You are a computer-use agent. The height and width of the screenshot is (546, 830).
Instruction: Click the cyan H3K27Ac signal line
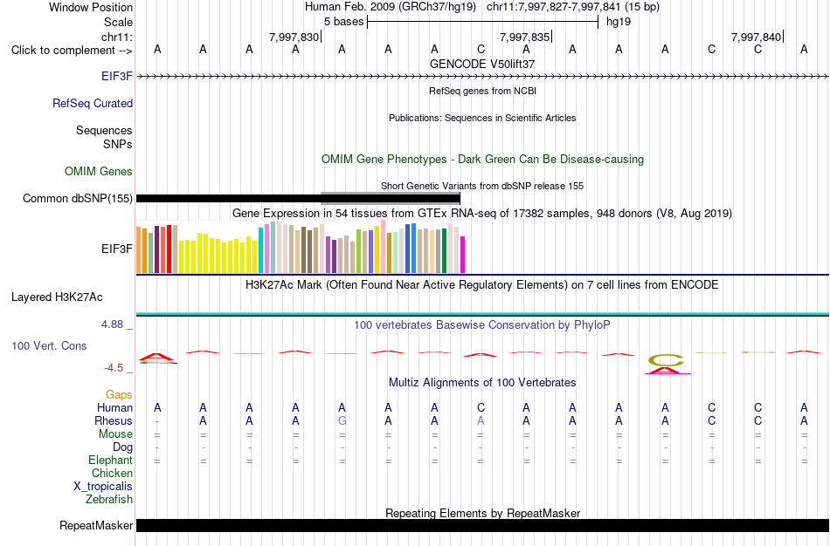coord(482,314)
